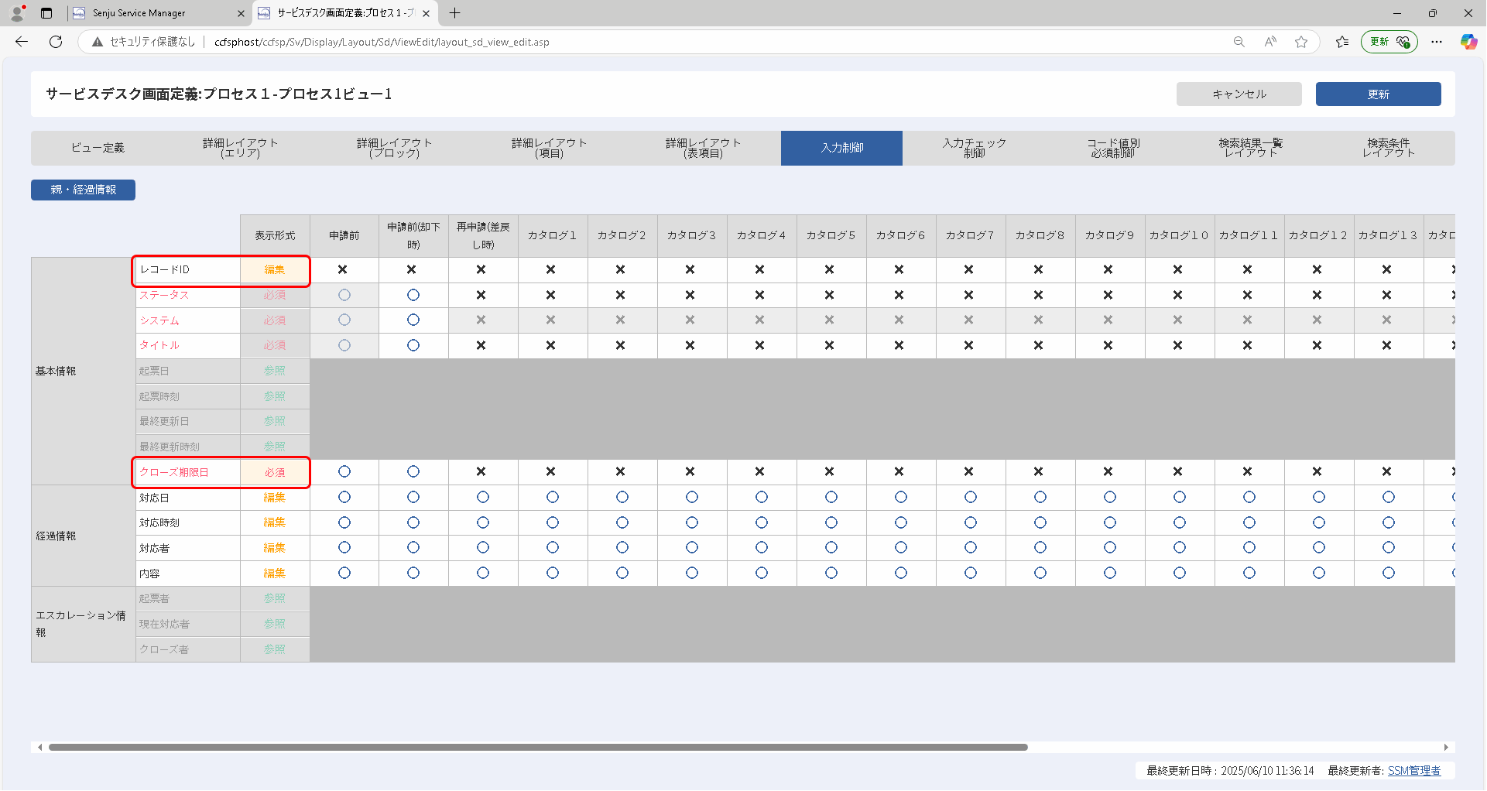Toggle 内容 circle under カタログ１３

(x=1389, y=573)
